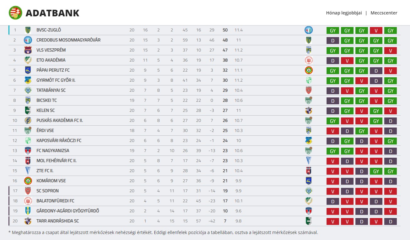Click Credobus Mosonmagyaróvár's purple D form badge
The image size is (410, 240).
333,41
